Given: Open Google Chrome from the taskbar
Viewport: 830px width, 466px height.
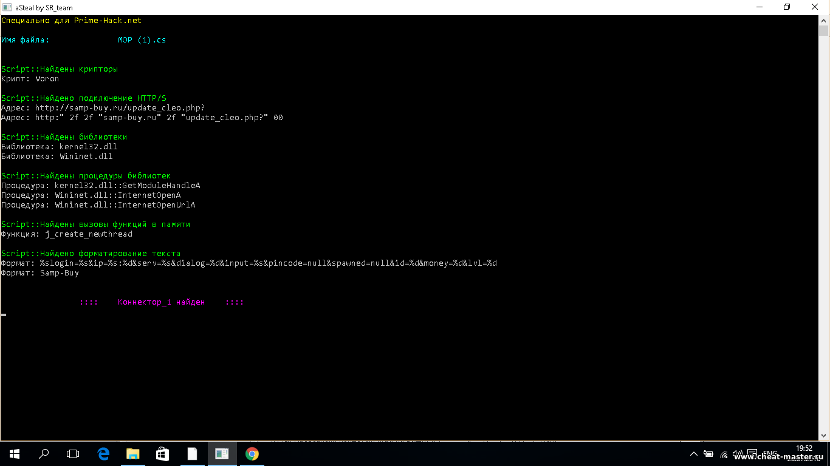Looking at the screenshot, I should [252, 453].
